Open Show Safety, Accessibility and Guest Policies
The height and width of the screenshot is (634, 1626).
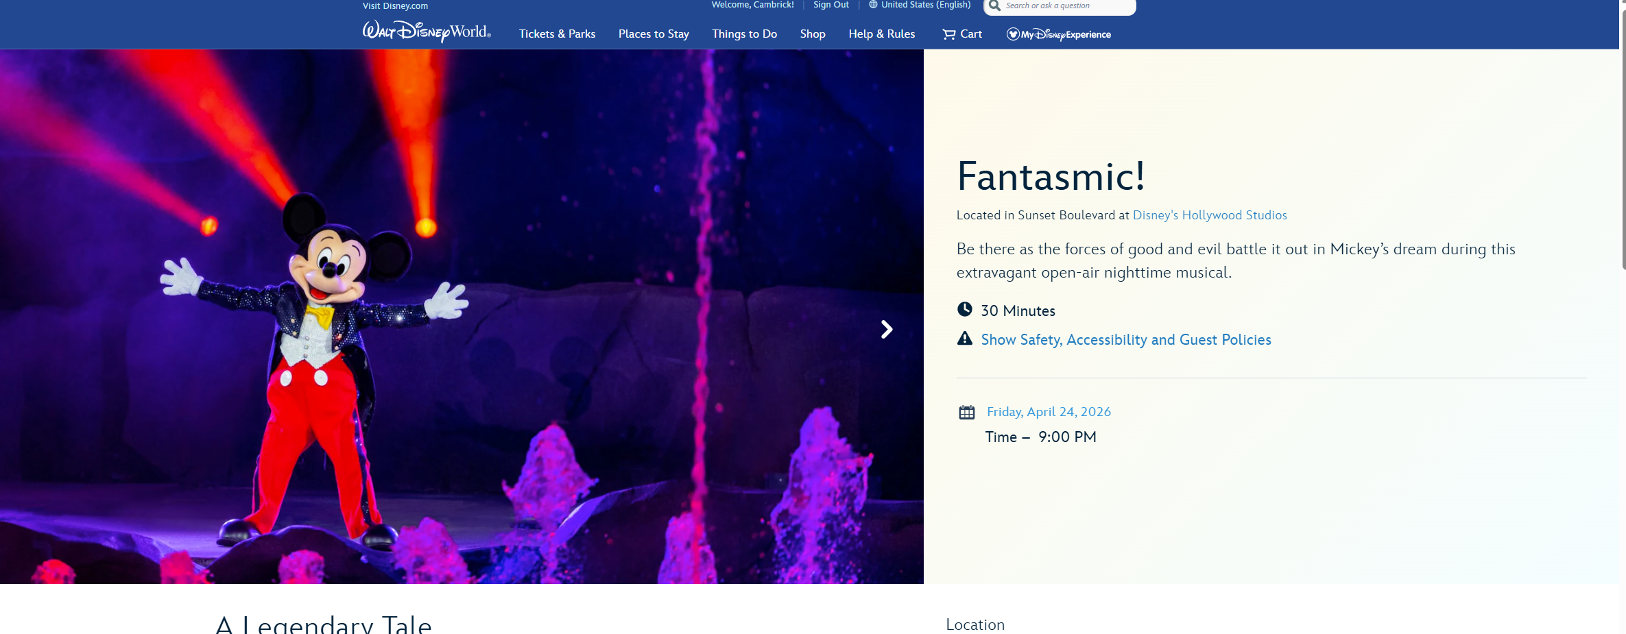click(x=1125, y=340)
